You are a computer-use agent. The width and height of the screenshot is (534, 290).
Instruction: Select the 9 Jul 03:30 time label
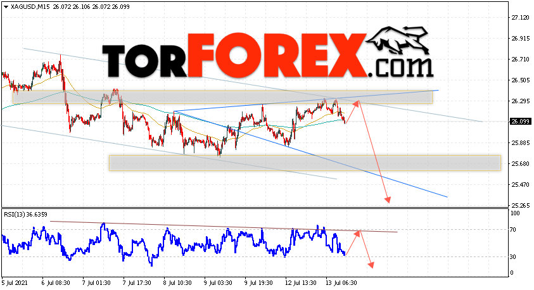click(x=218, y=283)
